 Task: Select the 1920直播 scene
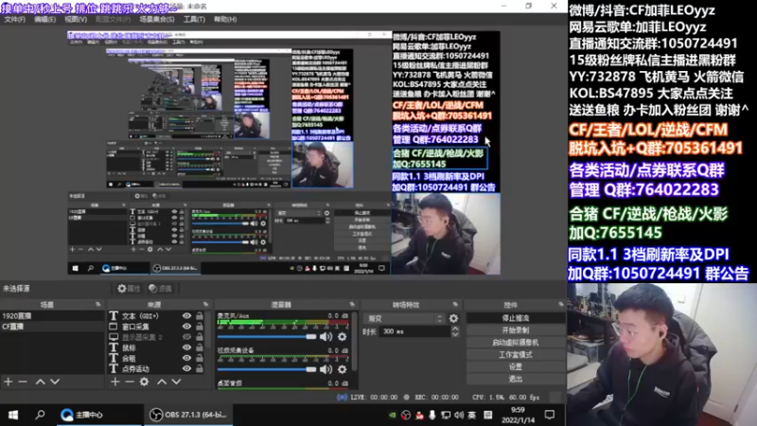pyautogui.click(x=52, y=316)
